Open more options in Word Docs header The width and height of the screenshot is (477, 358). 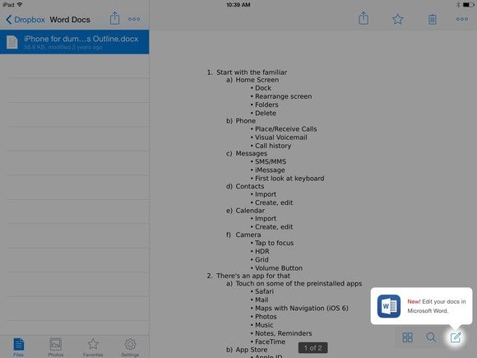point(134,19)
